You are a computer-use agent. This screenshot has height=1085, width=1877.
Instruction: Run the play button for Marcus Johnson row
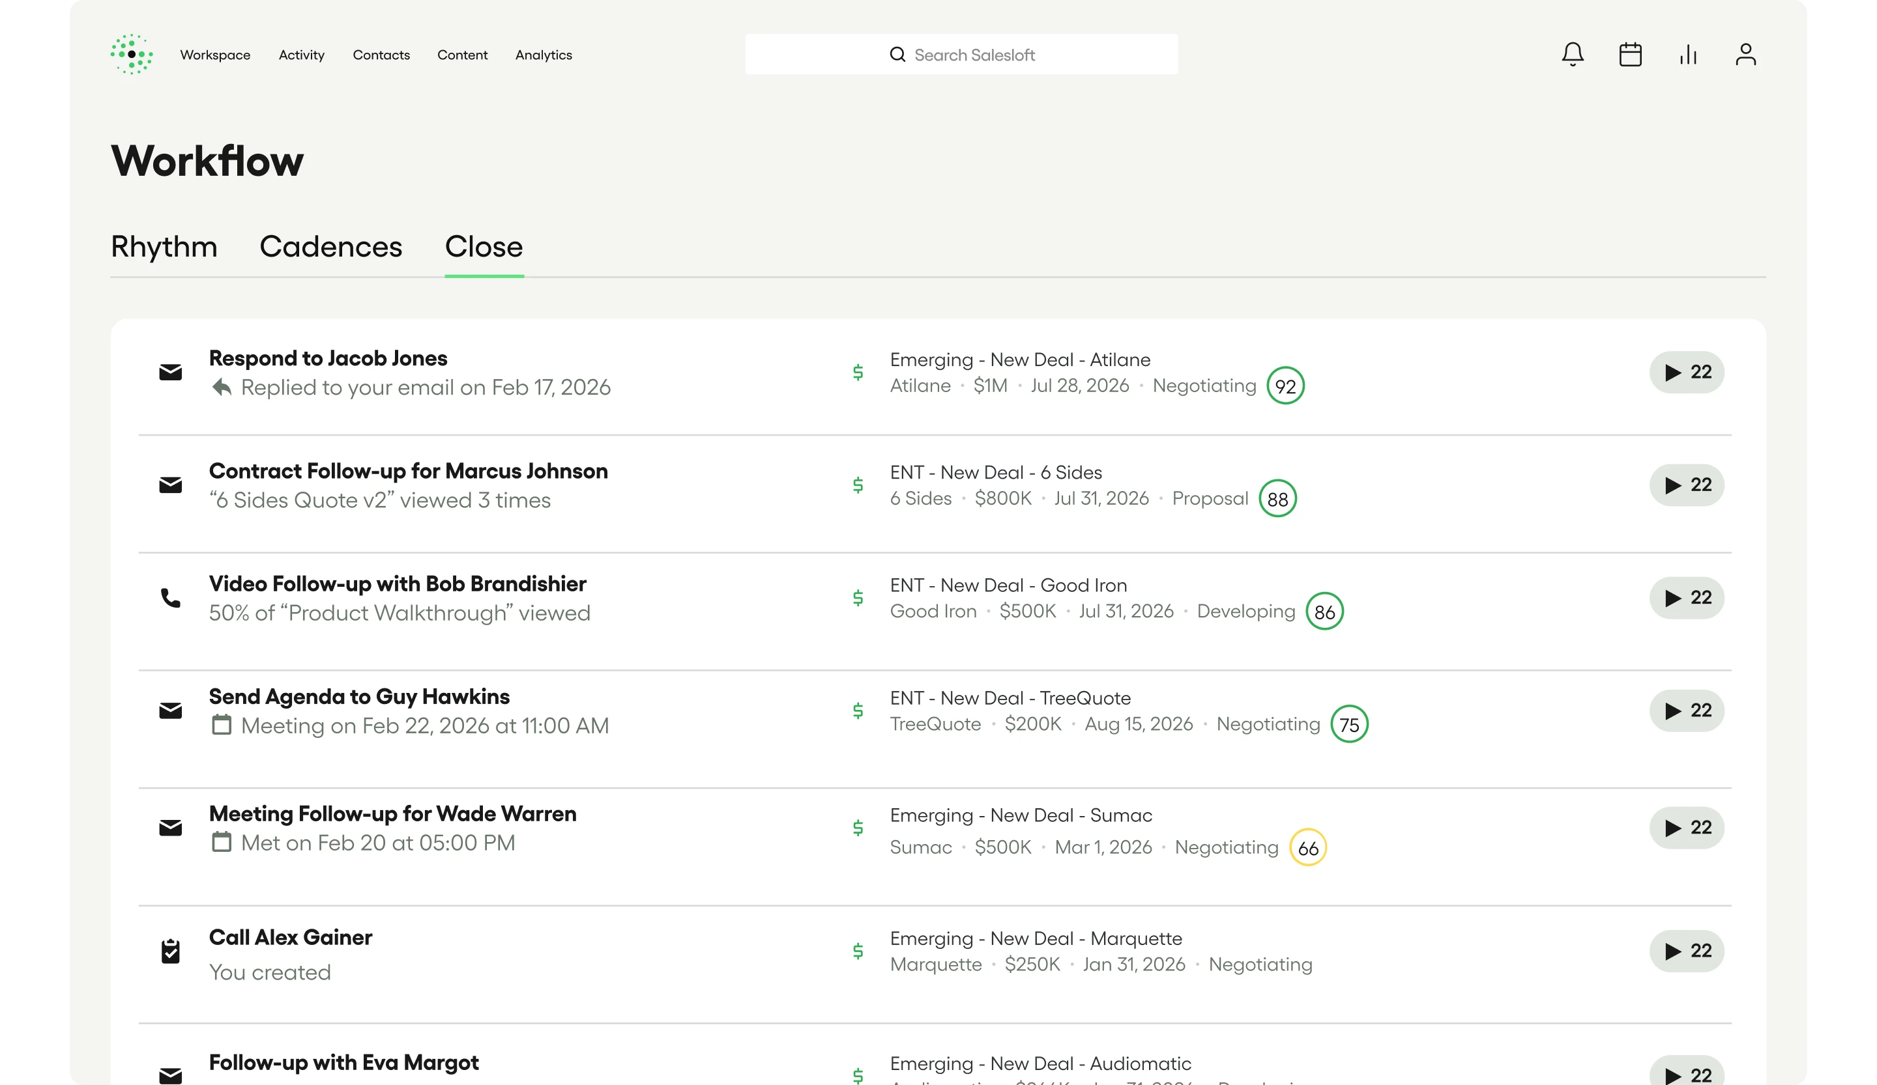click(x=1686, y=485)
